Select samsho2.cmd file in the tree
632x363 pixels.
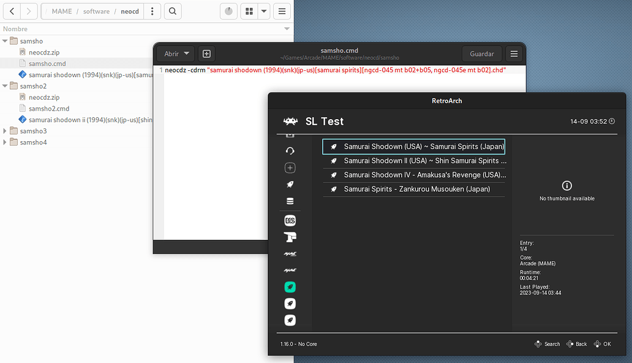48,109
